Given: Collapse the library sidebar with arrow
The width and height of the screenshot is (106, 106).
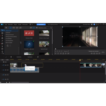Looking at the screenshot, I should click(x=21, y=43).
